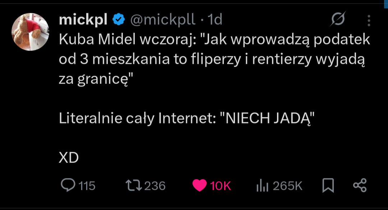Toggle the bookmark for this post
Screen dimensions: 388x210
coord(328,186)
